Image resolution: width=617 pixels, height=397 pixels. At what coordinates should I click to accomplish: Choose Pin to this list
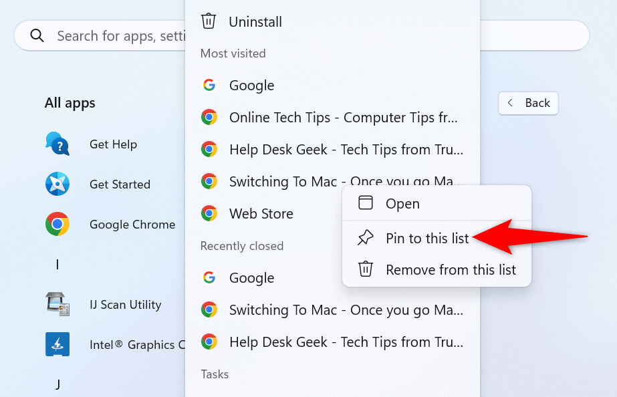tap(427, 238)
